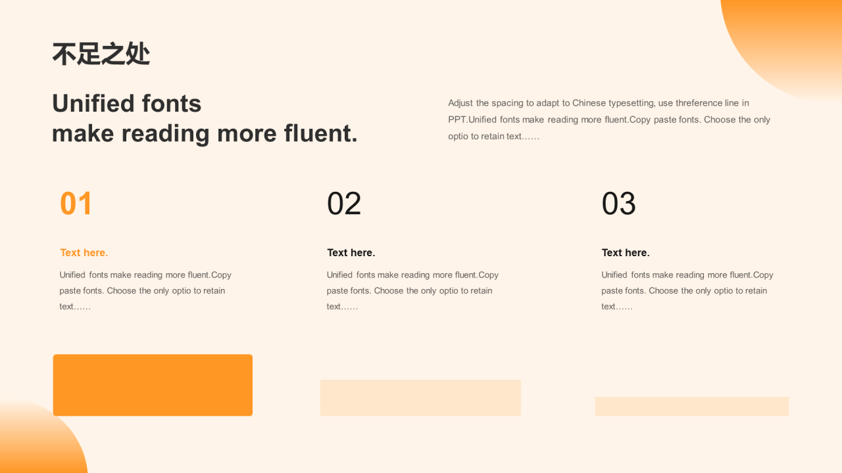Click the 'make reading more fluent.' headline line
This screenshot has width=842, height=473.
coord(205,133)
